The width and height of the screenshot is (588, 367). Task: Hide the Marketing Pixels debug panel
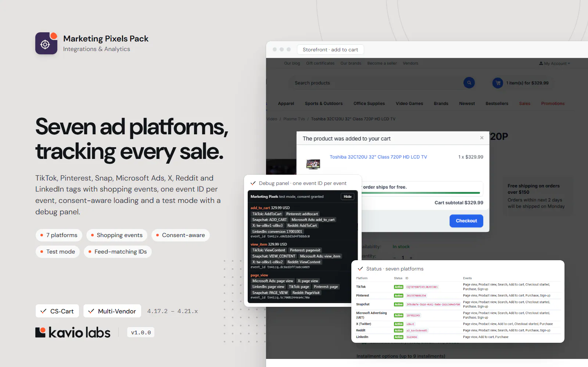[348, 197]
